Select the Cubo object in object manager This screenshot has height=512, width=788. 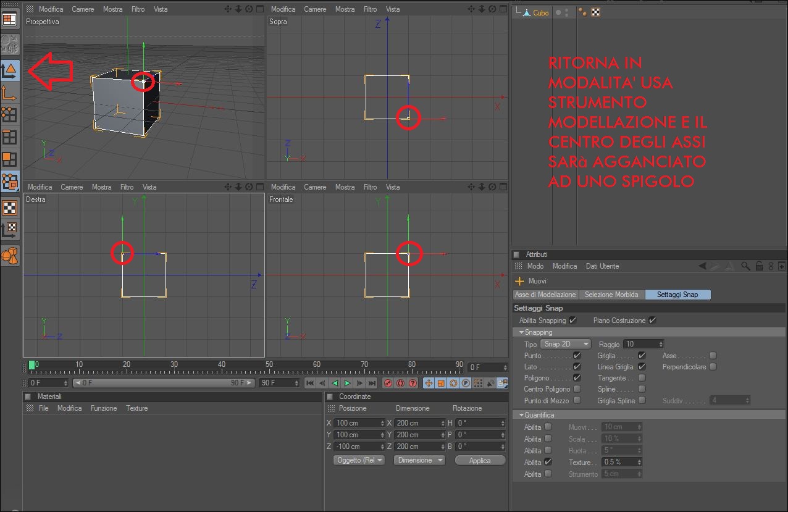pyautogui.click(x=540, y=12)
